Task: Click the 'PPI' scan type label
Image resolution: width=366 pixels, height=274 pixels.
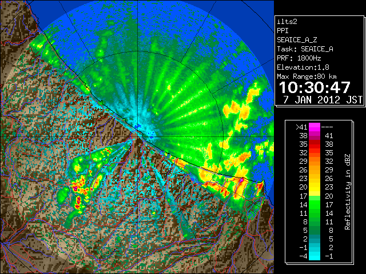Action: [283, 31]
